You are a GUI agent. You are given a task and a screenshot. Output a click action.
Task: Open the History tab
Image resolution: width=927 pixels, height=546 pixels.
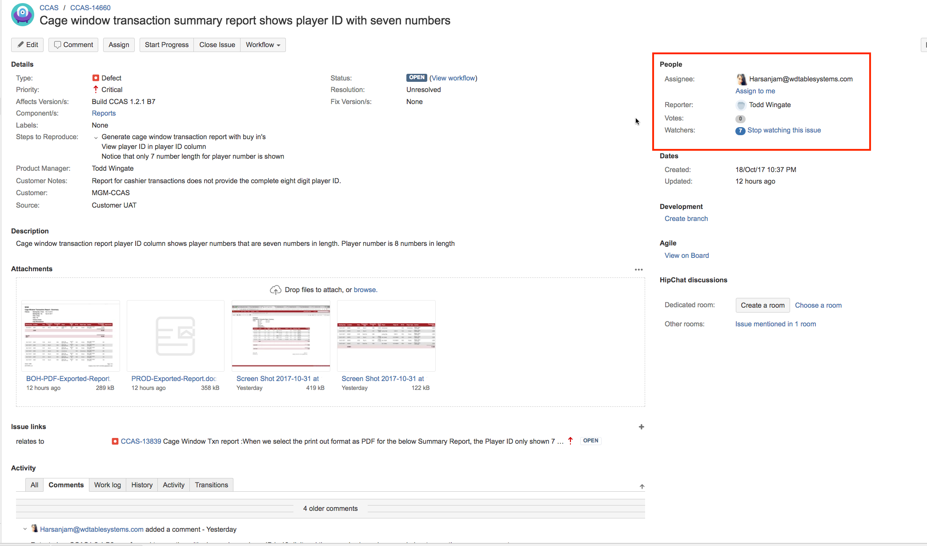(x=142, y=485)
